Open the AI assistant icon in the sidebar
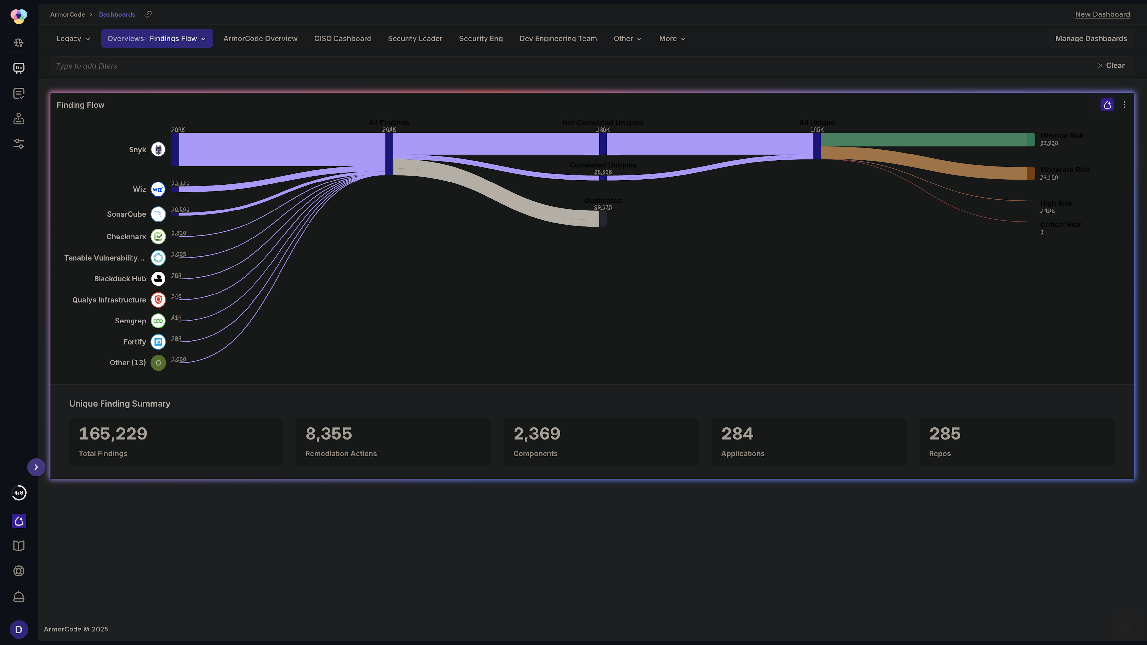This screenshot has width=1147, height=645. point(19,521)
